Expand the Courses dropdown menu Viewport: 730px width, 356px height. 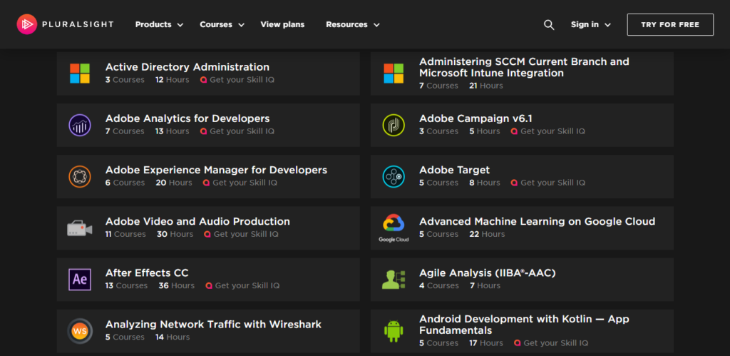click(222, 24)
